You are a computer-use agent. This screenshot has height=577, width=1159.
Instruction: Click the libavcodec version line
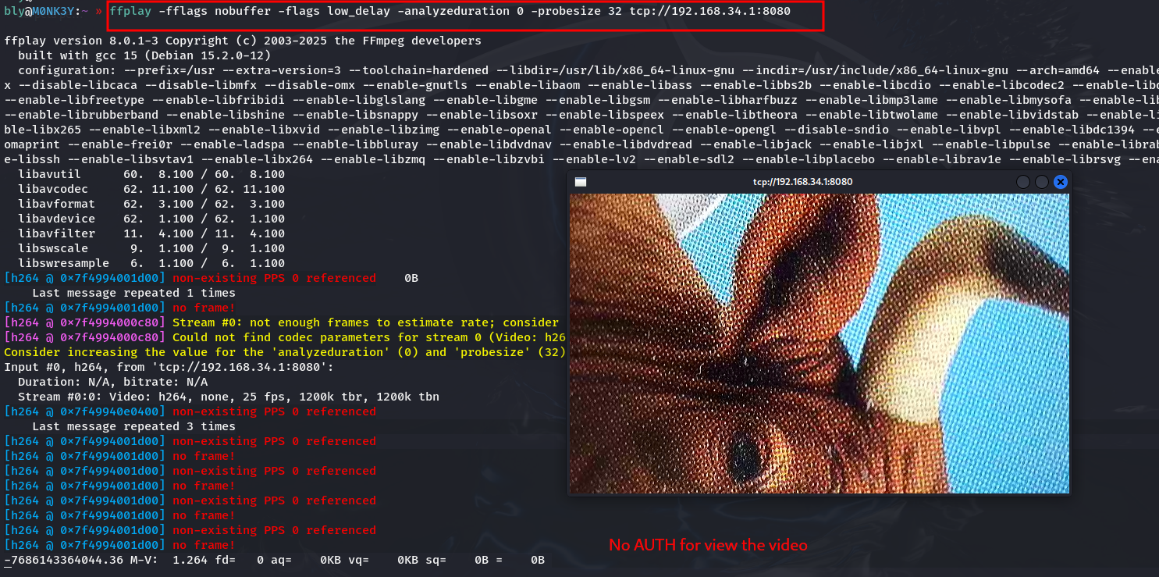coord(151,189)
